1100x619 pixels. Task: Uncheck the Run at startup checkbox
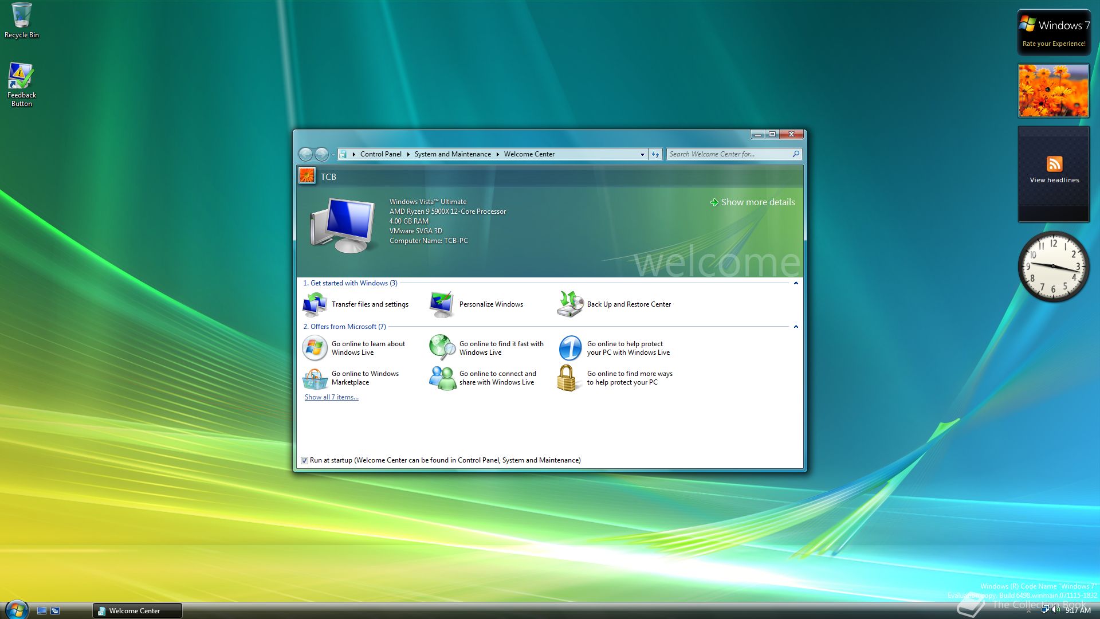click(305, 460)
